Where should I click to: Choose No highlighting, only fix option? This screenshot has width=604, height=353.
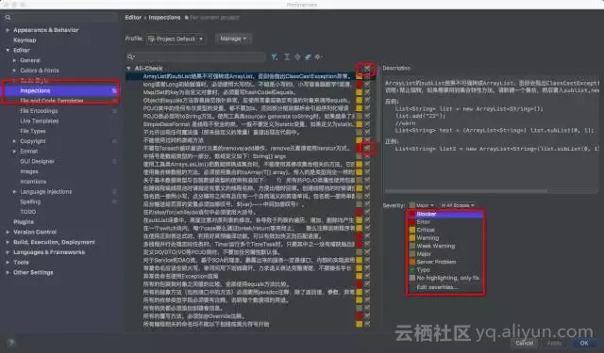pyautogui.click(x=445, y=278)
